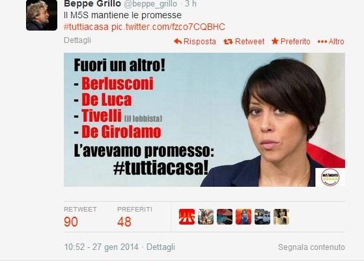This screenshot has width=364, height=261.
Task: Click the Retweet arrows icon
Action: [228, 42]
